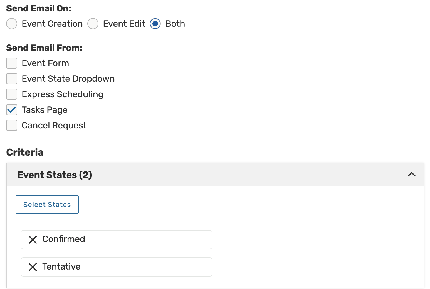430x289 pixels.
Task: Open the Select States button
Action: pos(47,205)
